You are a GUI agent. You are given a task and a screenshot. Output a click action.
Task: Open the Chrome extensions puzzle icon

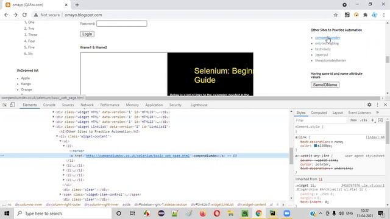point(366,15)
